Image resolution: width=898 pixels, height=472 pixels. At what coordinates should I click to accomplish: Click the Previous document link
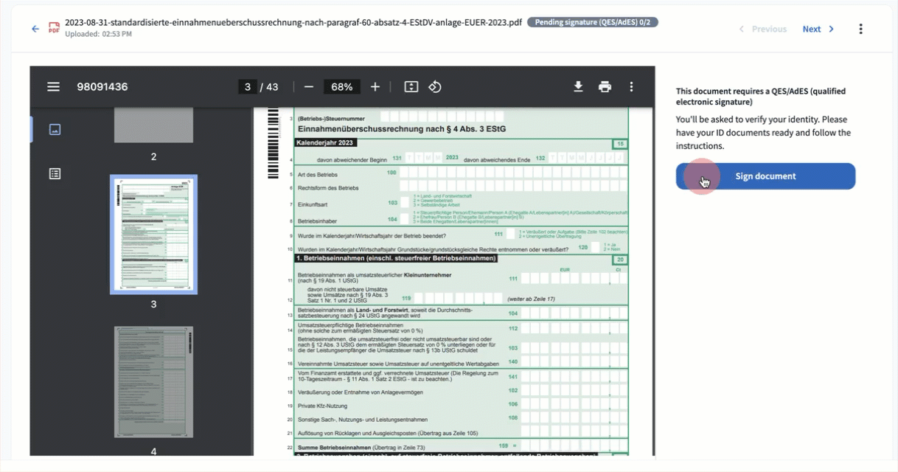coord(762,29)
